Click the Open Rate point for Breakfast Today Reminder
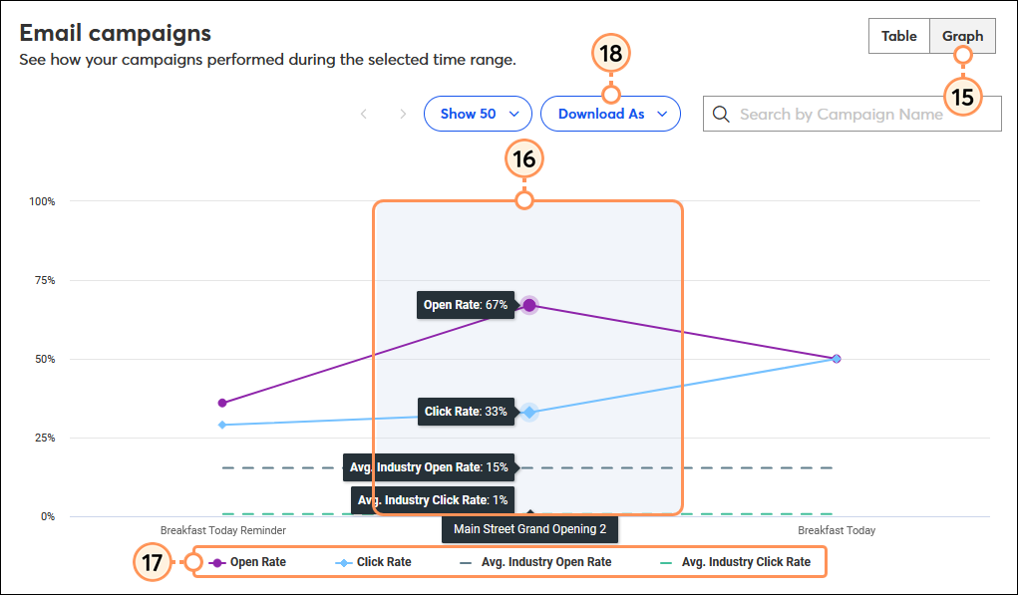 [222, 403]
